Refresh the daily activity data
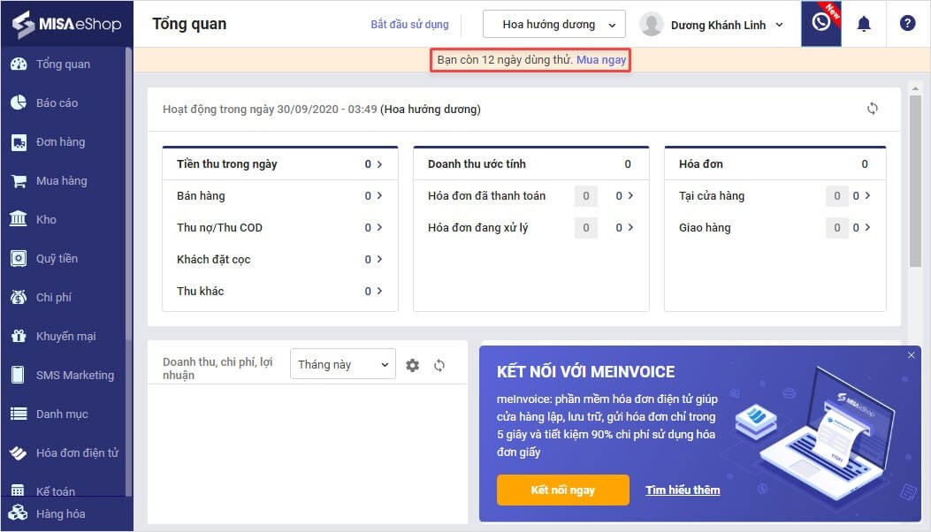The width and height of the screenshot is (931, 532). (873, 108)
